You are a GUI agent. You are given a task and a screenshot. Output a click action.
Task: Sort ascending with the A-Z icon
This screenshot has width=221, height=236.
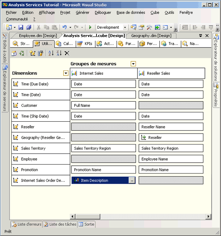pyautogui.click(x=51, y=53)
